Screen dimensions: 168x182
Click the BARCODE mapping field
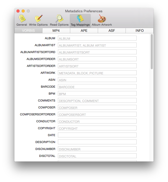[97, 87]
